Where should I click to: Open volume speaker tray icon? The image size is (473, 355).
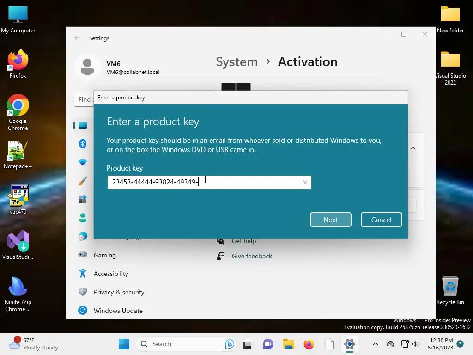pyautogui.click(x=416, y=344)
